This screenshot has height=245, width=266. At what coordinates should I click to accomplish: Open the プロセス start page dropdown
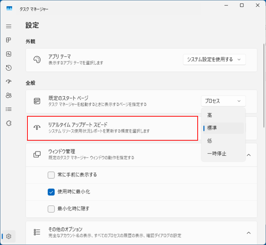coord(223,101)
